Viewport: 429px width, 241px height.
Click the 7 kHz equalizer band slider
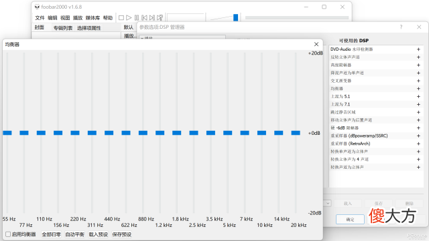click(x=245, y=133)
